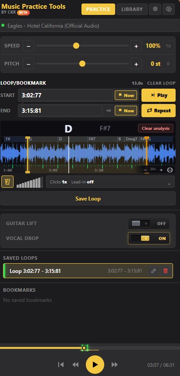The height and width of the screenshot is (376, 180).
Task: Switch to the LIBRARY tab
Action: pyautogui.click(x=132, y=9)
